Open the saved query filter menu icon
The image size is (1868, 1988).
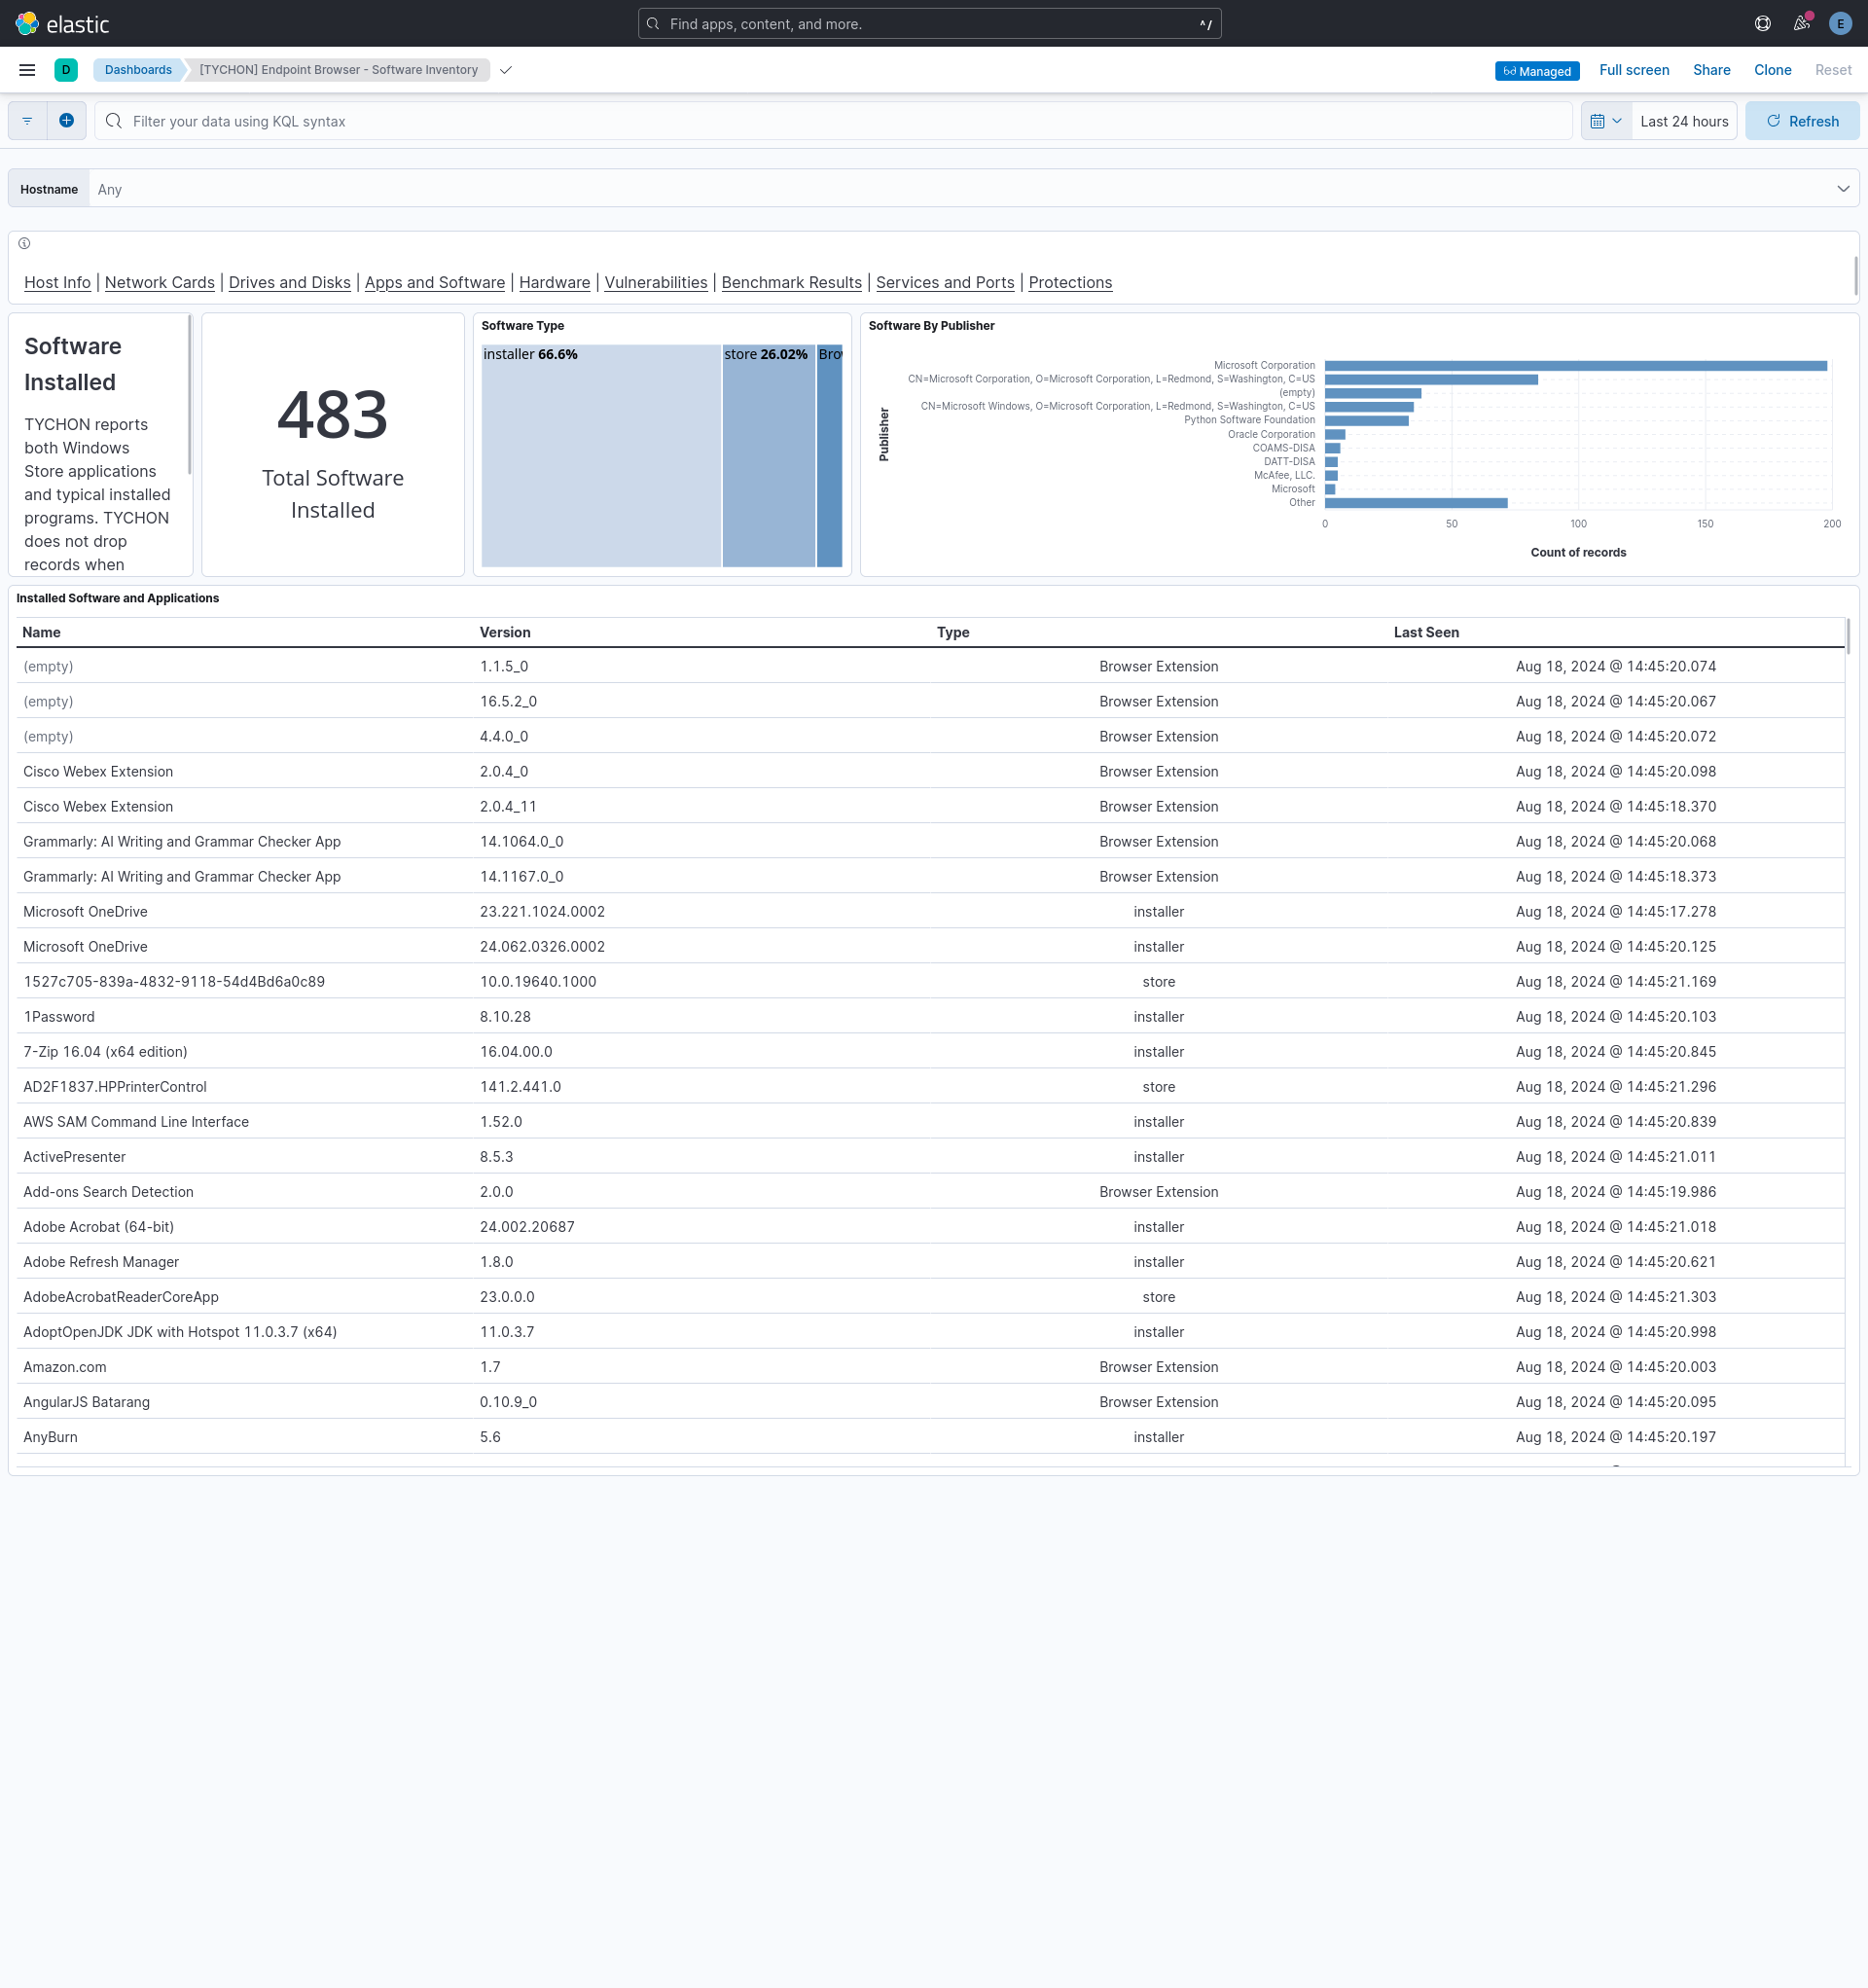[x=27, y=121]
